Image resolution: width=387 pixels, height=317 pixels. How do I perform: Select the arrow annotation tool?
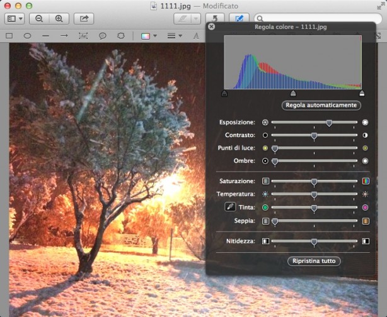point(64,36)
